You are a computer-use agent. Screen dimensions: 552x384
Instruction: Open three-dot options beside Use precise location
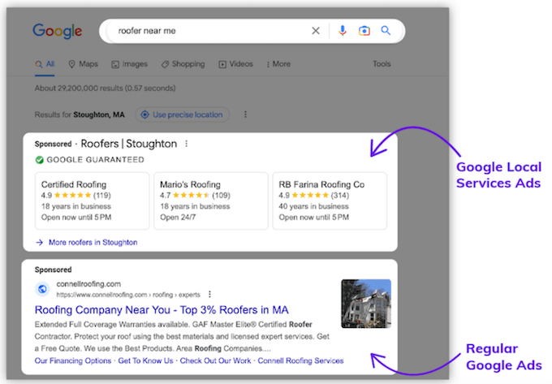click(245, 114)
